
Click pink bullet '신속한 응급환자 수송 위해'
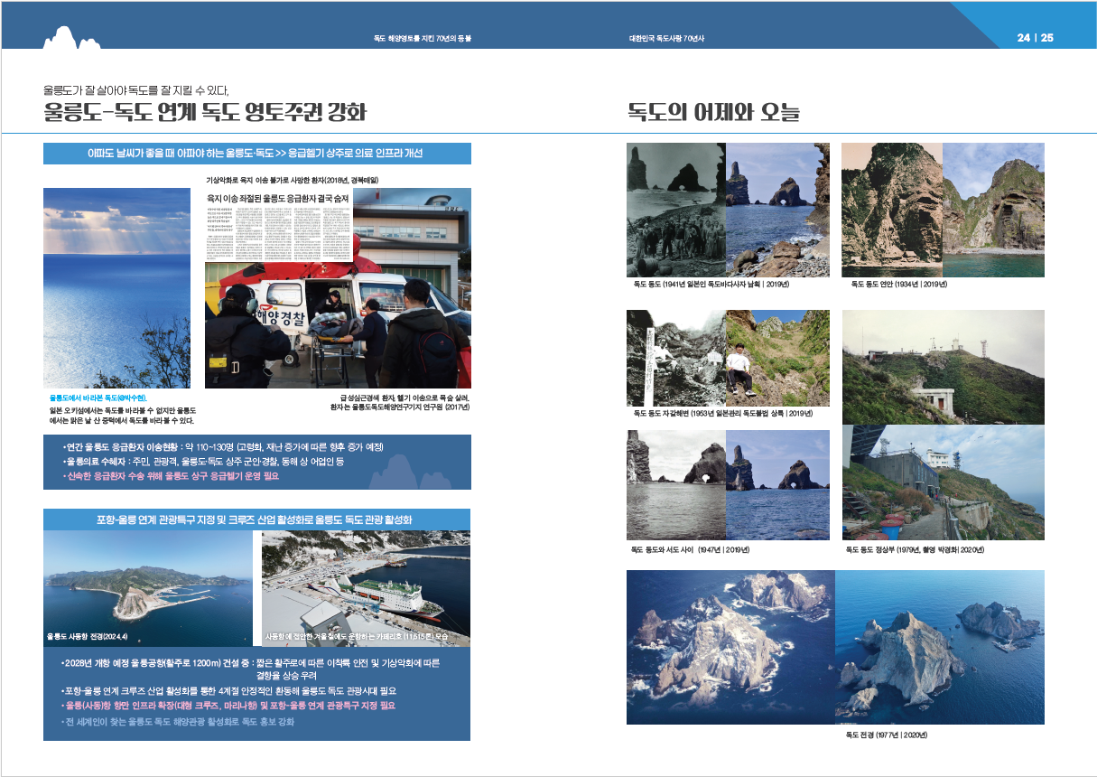pos(171,474)
